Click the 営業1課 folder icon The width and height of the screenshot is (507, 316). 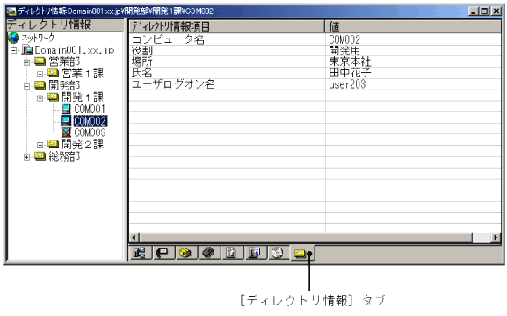coord(53,73)
